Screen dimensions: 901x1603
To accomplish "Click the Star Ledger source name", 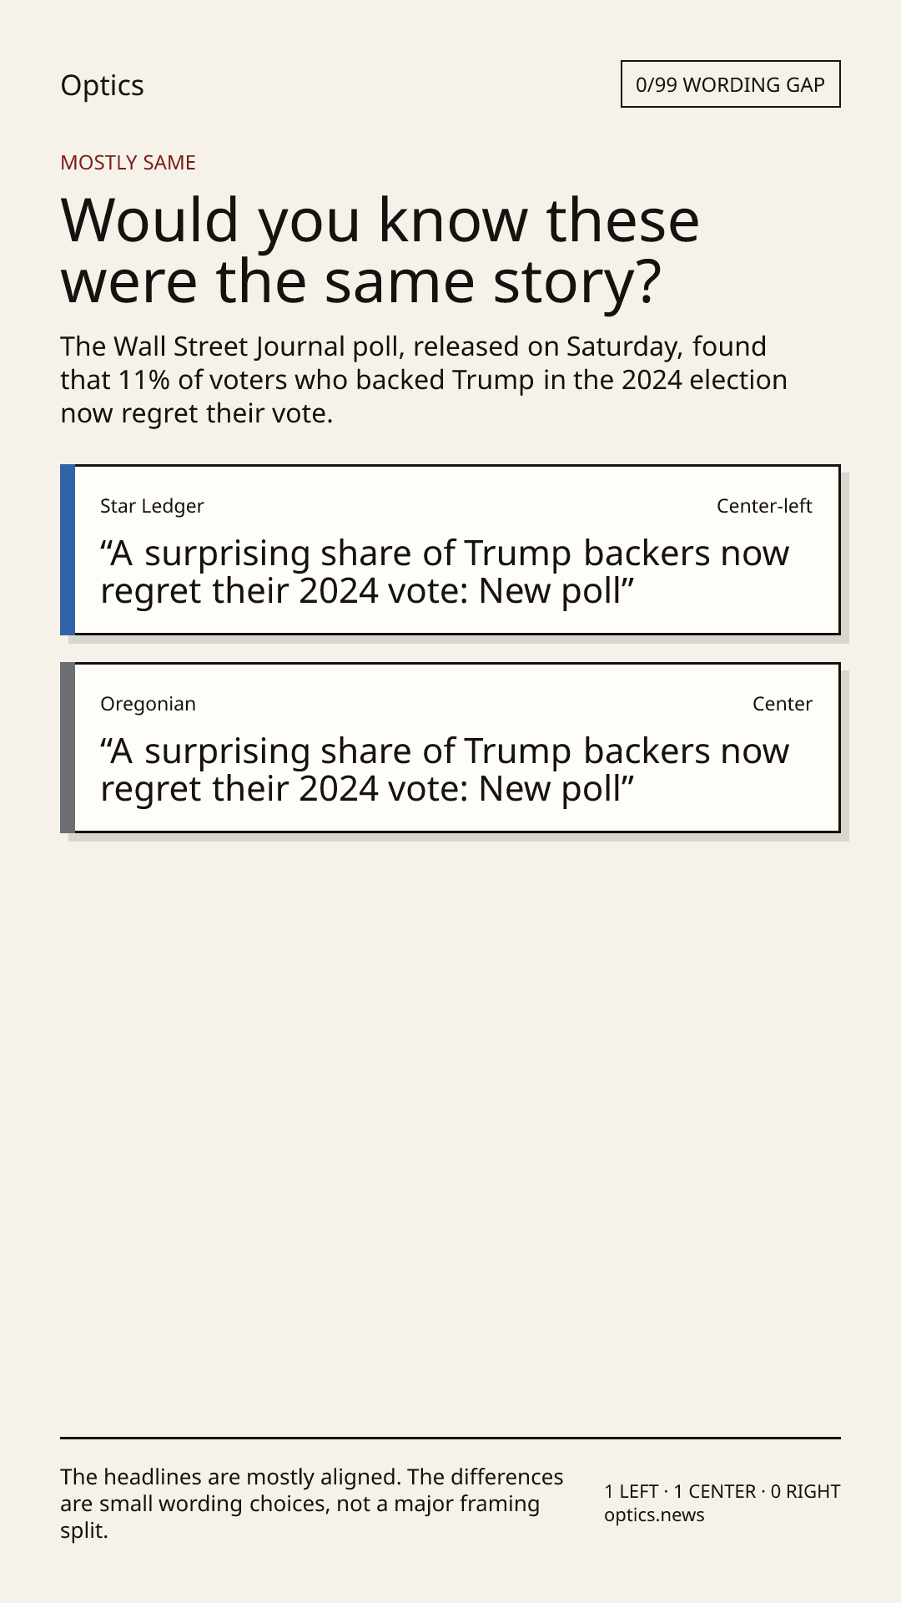I will [x=152, y=506].
